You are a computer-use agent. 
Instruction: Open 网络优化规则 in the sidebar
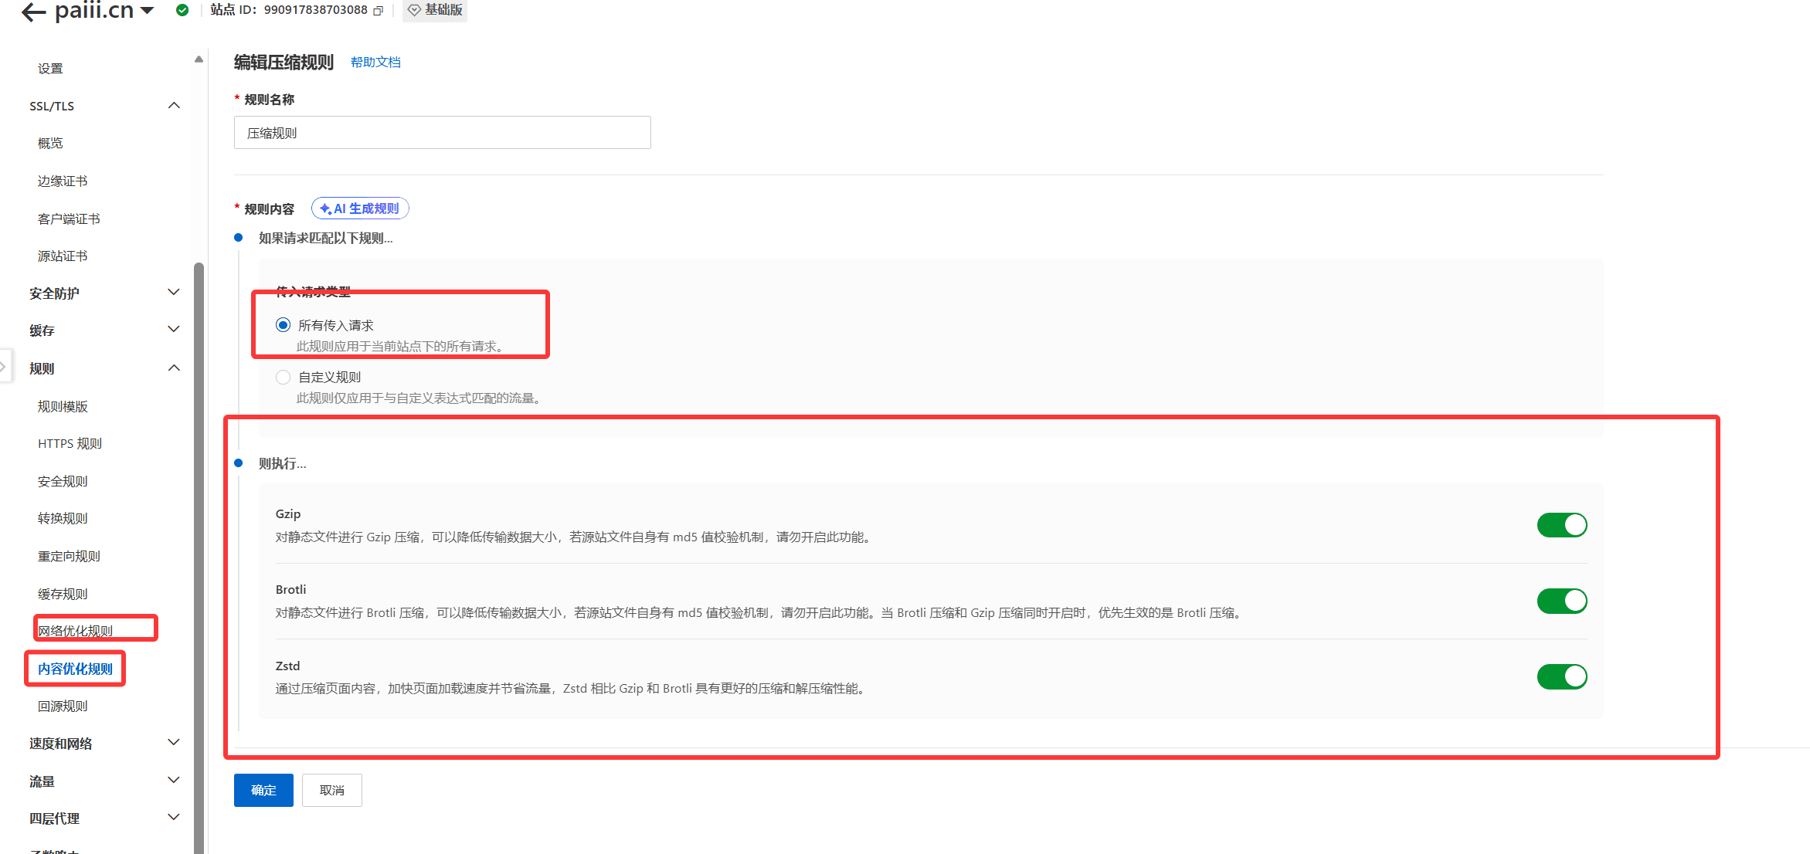pyautogui.click(x=76, y=631)
